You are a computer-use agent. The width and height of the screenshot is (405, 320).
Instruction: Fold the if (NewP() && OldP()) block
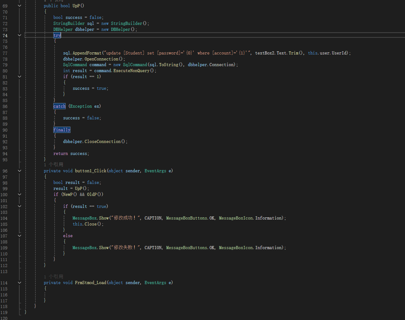tap(20, 194)
